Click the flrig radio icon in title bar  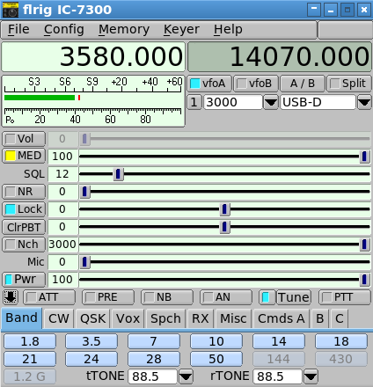click(11, 10)
